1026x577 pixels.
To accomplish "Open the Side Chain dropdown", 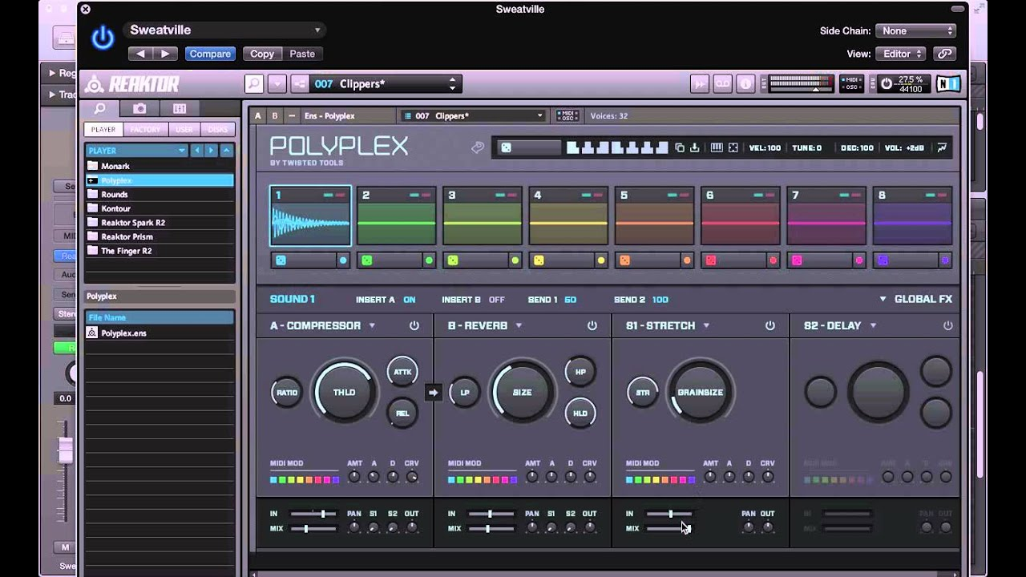I will point(915,30).
